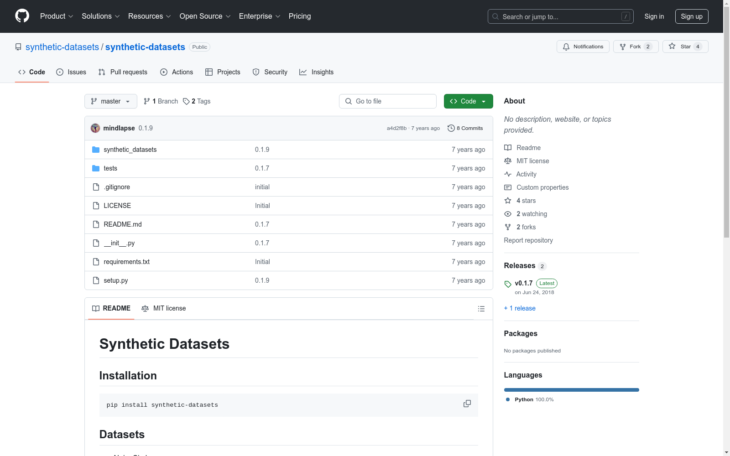Image resolution: width=730 pixels, height=456 pixels.
Task: Open the master branch selector dropdown
Action: [x=111, y=101]
